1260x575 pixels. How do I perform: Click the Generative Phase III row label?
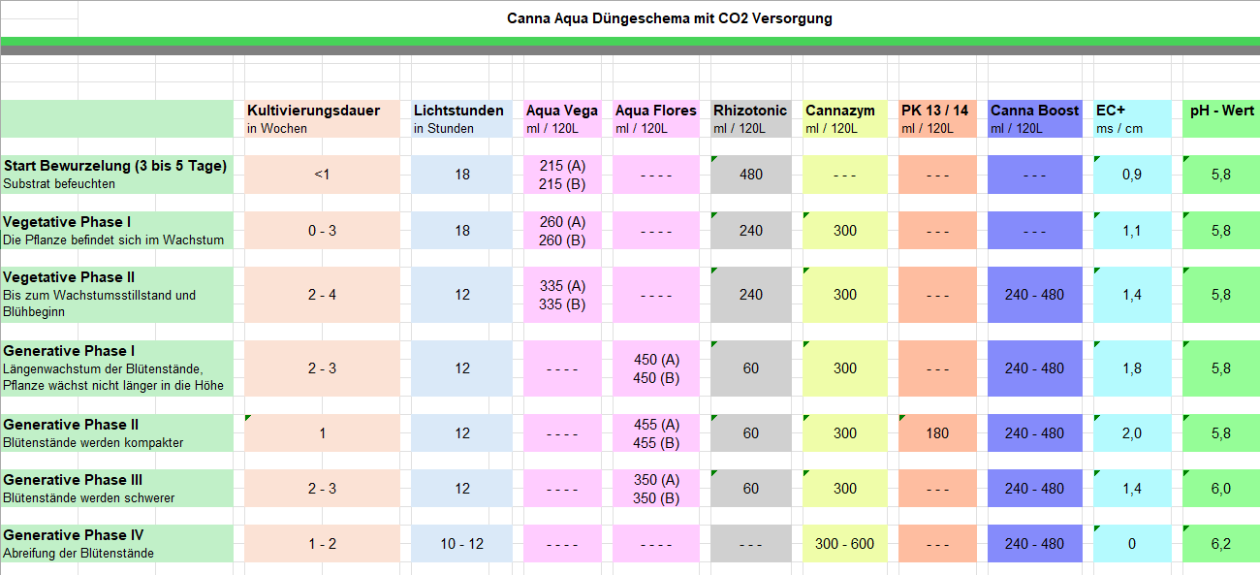pos(117,489)
